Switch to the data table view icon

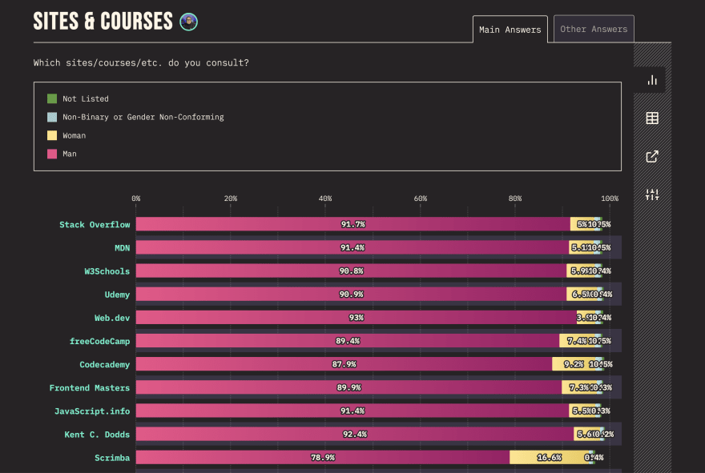pos(652,118)
